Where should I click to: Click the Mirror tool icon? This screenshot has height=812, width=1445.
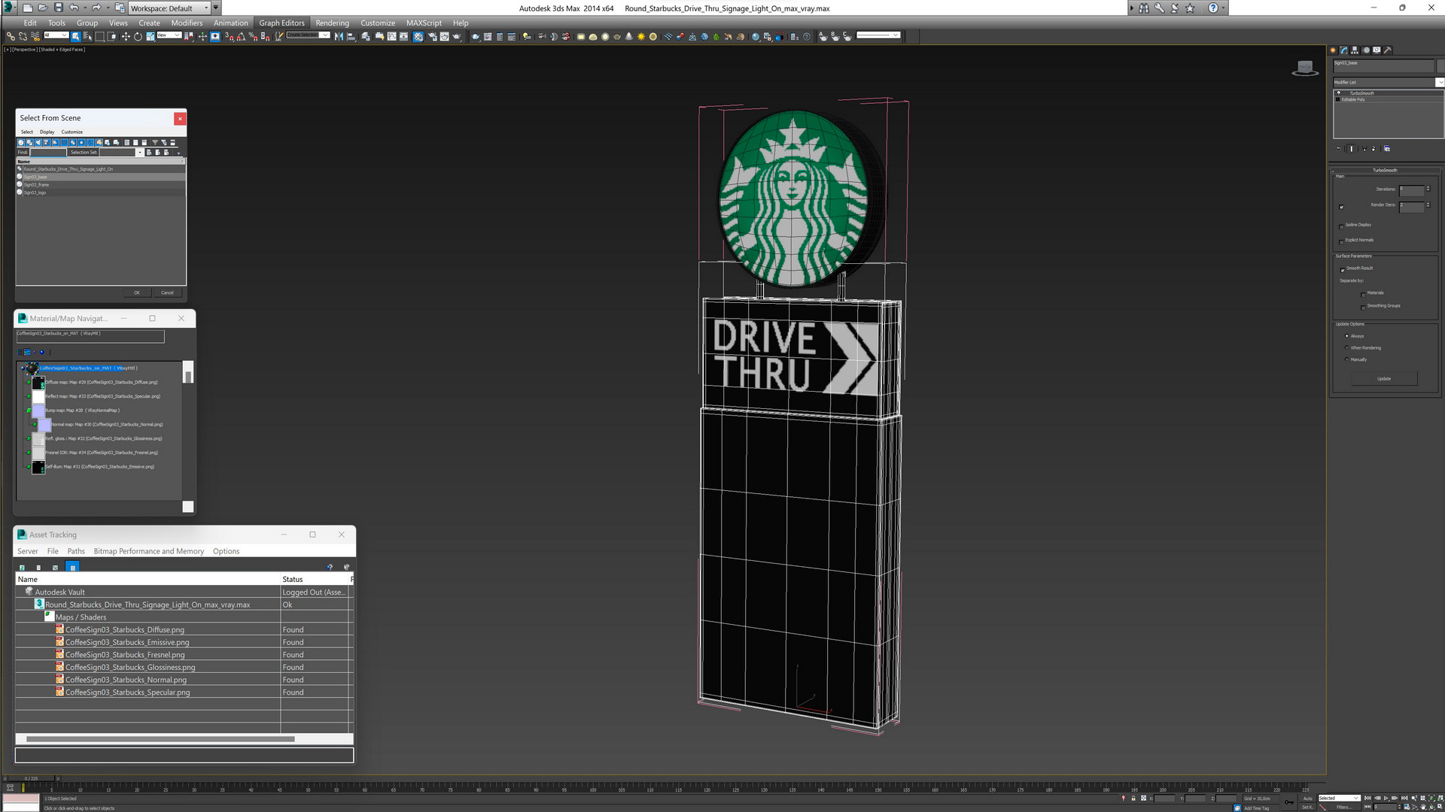[339, 36]
